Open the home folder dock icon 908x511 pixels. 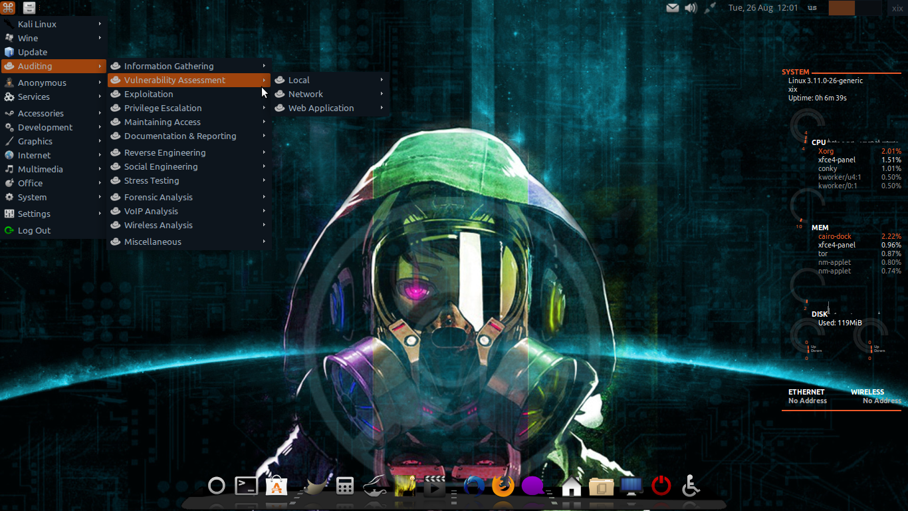[572, 487]
